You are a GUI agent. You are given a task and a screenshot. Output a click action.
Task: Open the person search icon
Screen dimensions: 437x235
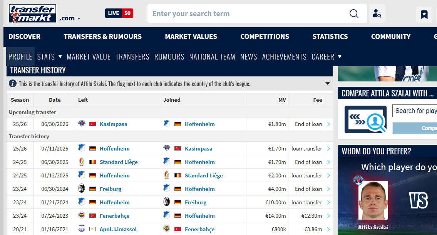click(x=377, y=14)
